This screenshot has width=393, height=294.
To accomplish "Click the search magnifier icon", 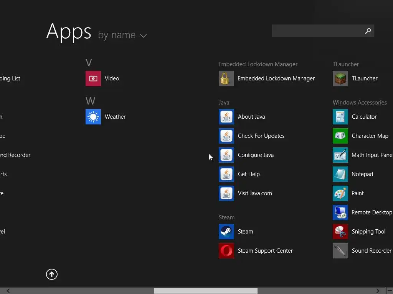I will (x=368, y=31).
